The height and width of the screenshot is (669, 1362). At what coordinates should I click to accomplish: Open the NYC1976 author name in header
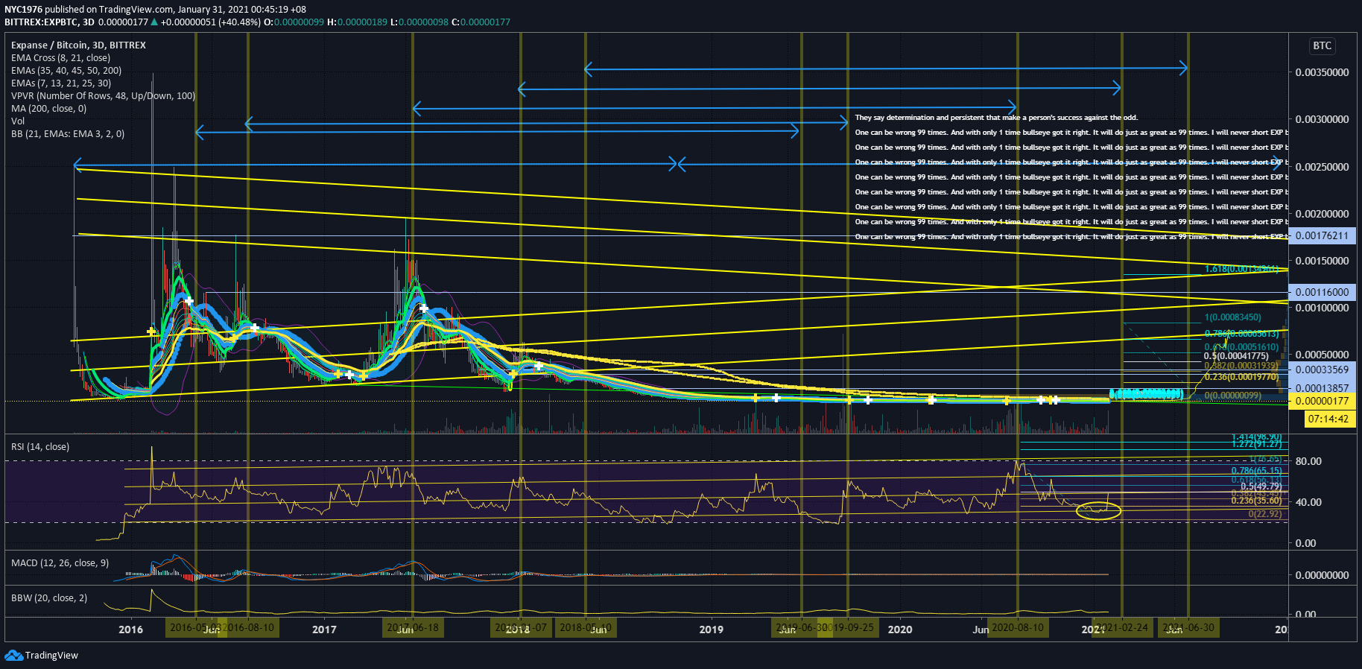(x=23, y=10)
